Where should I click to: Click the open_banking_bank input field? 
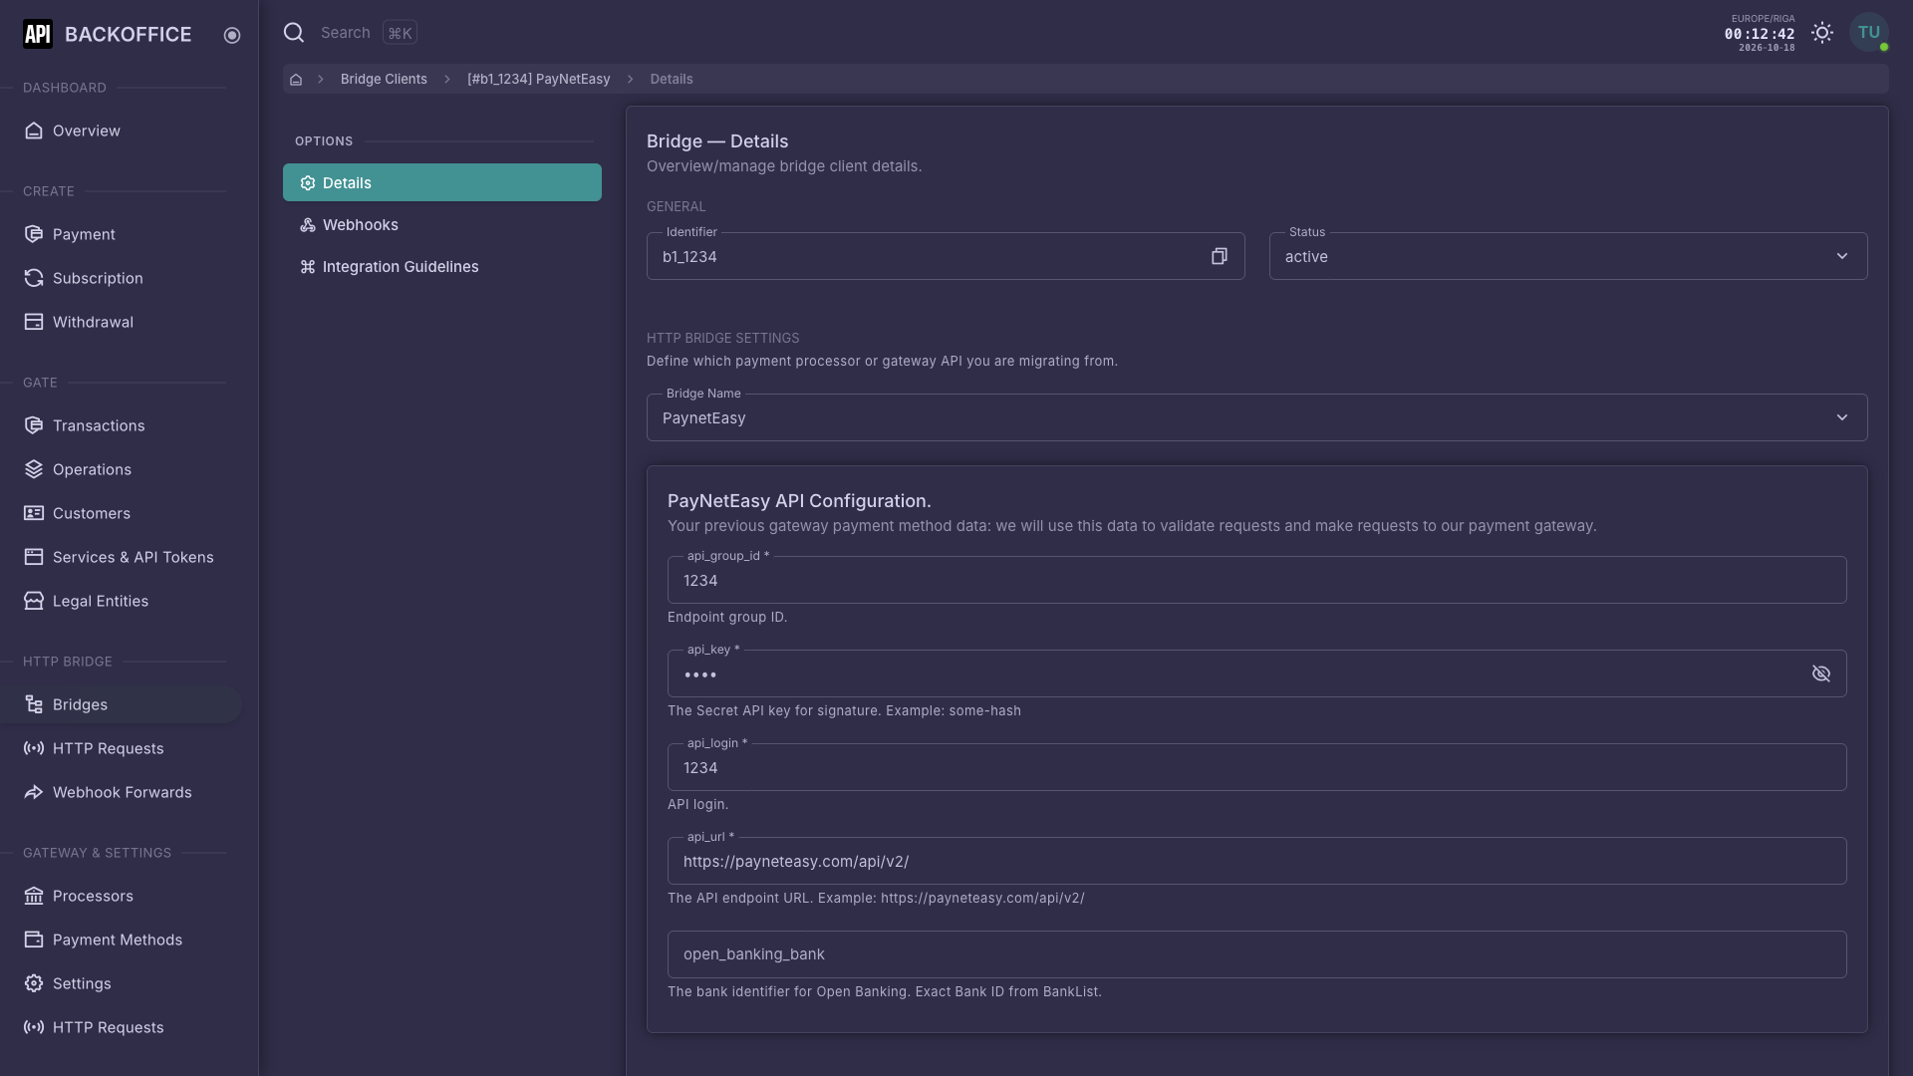point(1257,955)
